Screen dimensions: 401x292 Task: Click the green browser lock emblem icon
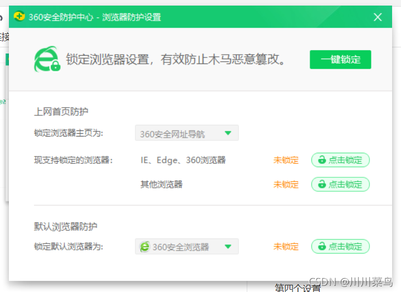tap(47, 59)
